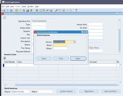Click the Clear Record eraser toolbar icon
This screenshot has height=96, width=123.
click(x=47, y=10)
